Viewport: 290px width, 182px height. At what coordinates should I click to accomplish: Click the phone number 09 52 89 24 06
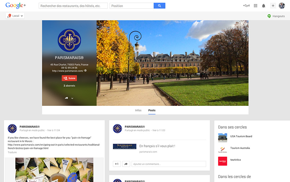pyautogui.click(x=69, y=68)
